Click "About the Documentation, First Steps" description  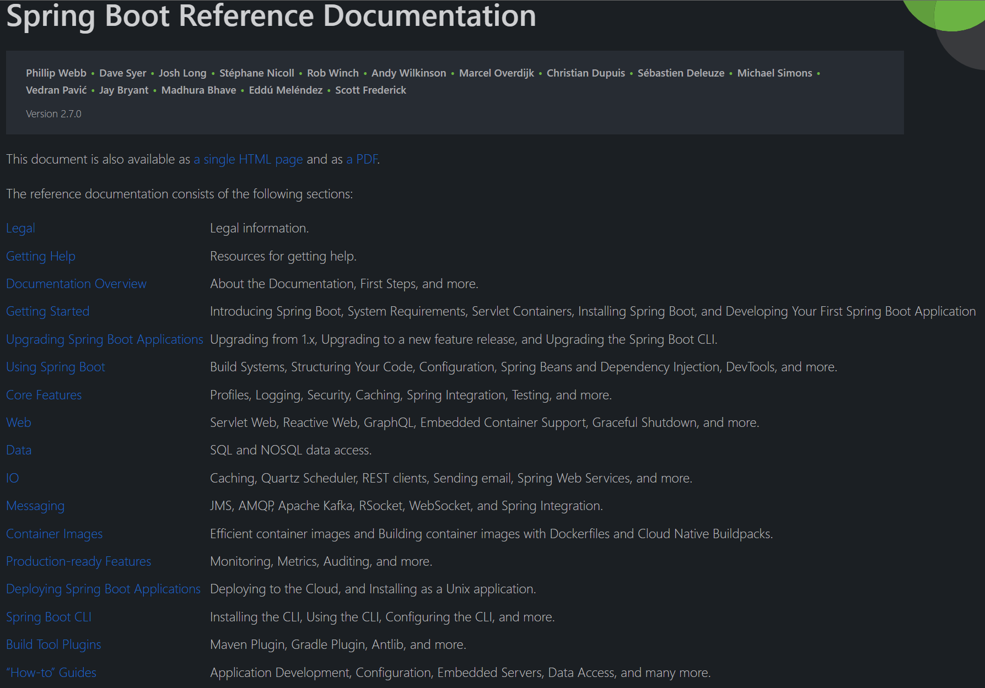(x=344, y=284)
